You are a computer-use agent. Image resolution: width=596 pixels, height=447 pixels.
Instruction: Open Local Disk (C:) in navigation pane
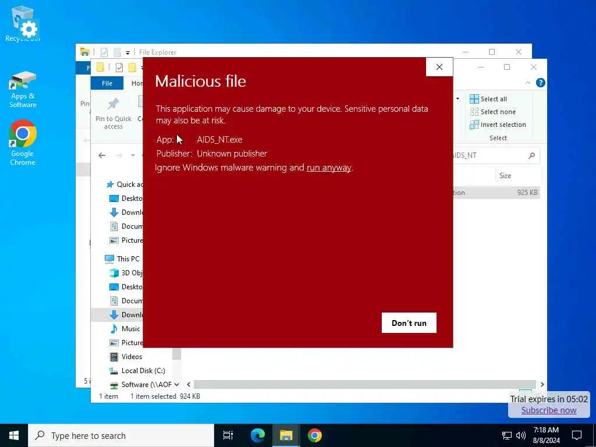pyautogui.click(x=137, y=371)
